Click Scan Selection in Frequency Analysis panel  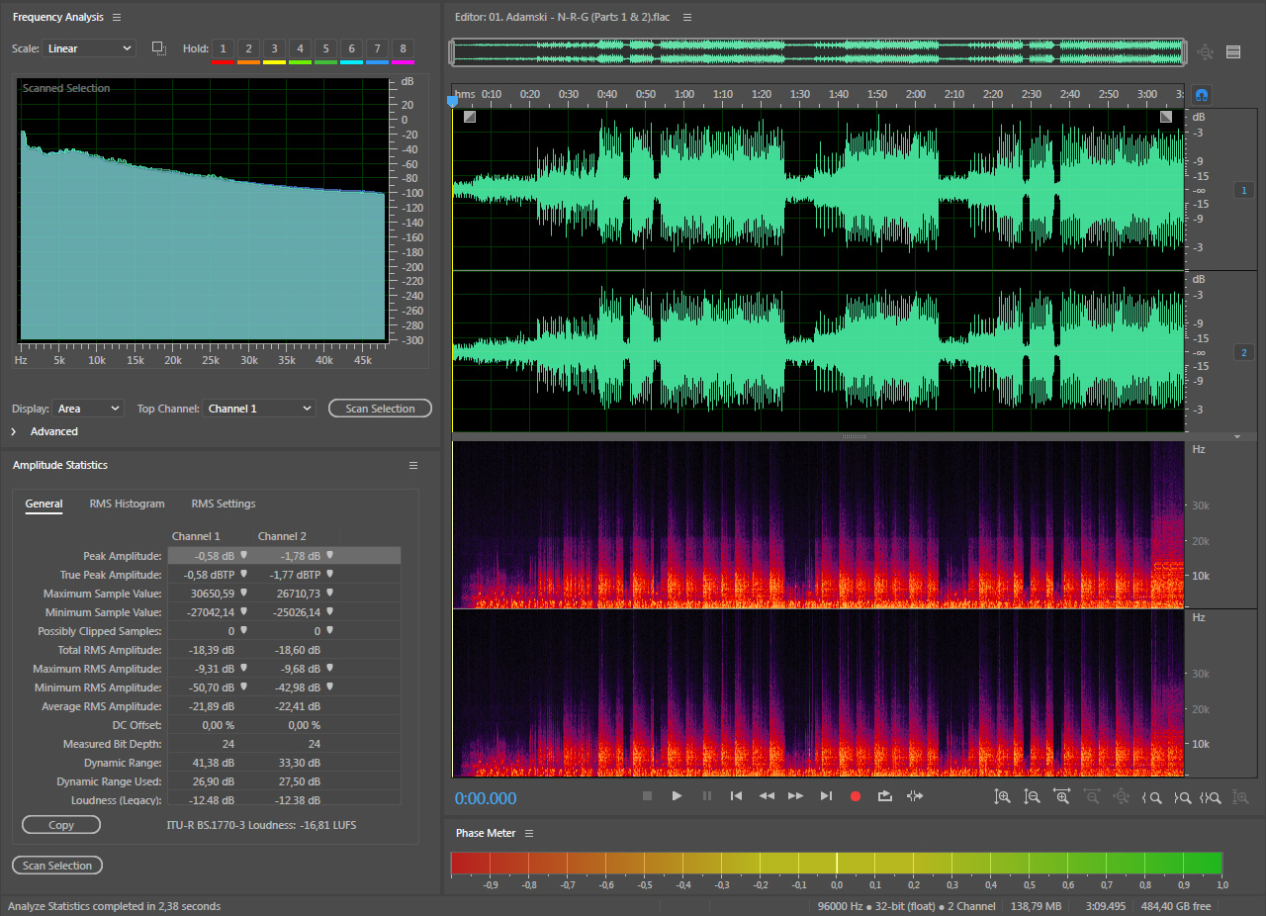[380, 409]
